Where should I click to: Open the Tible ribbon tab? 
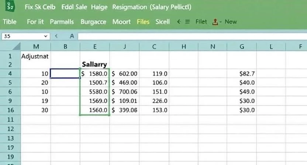click(x=10, y=22)
